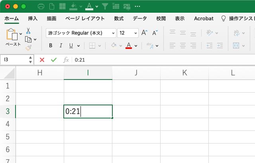Expand the font size dropdown

[135, 33]
